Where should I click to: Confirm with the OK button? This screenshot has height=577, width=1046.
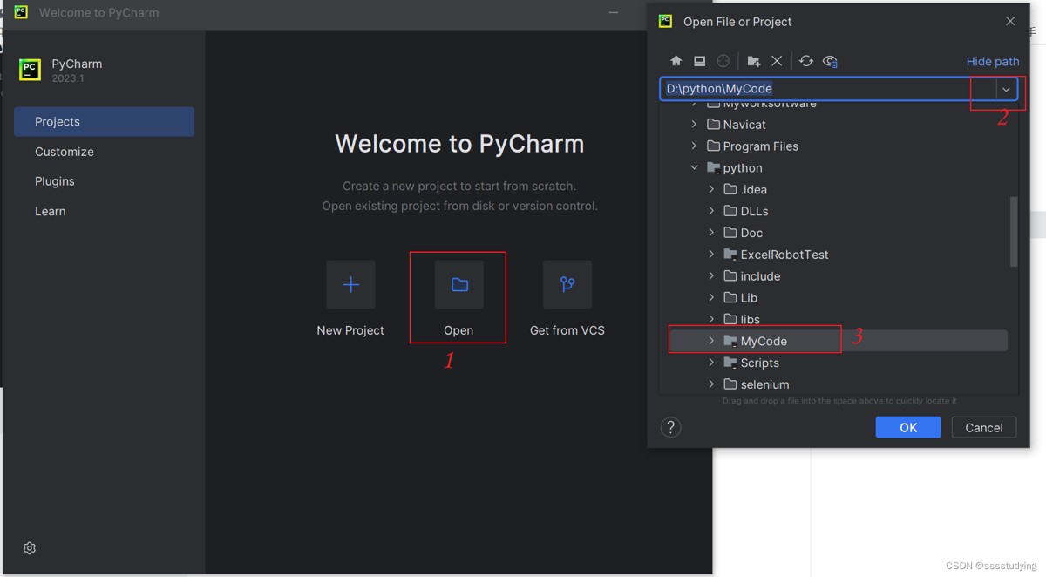pos(908,427)
